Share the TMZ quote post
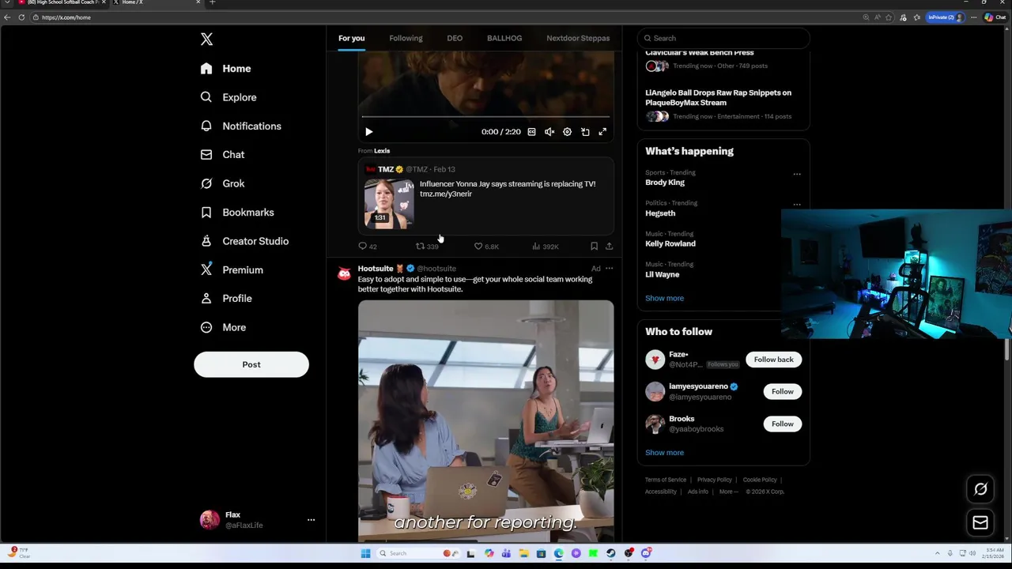 tap(609, 247)
